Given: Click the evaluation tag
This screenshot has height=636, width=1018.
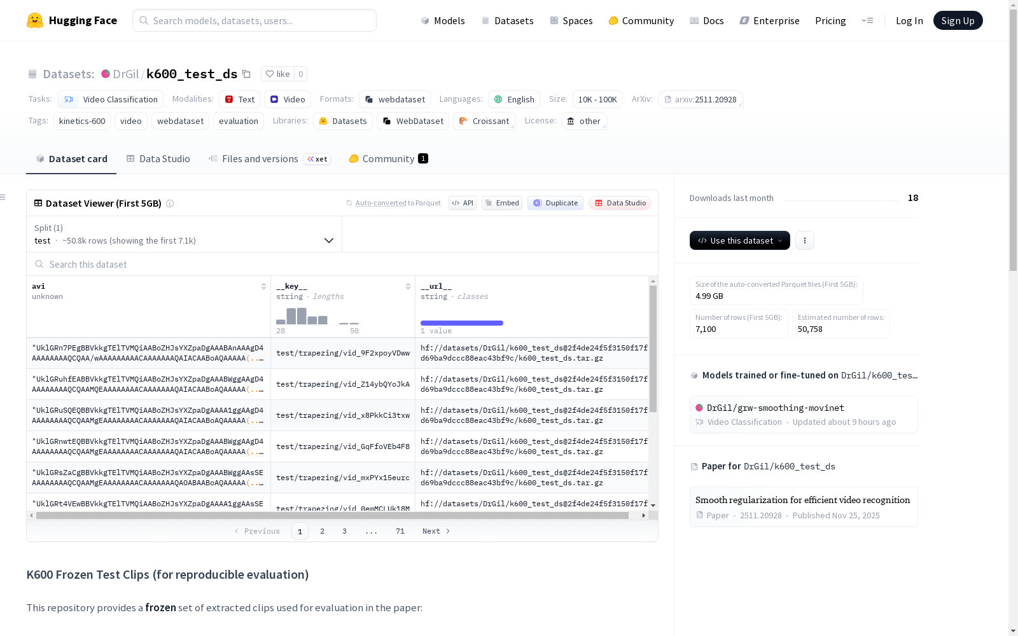Looking at the screenshot, I should (x=239, y=121).
